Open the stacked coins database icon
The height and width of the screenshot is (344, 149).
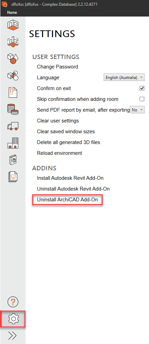pyautogui.click(x=13, y=109)
